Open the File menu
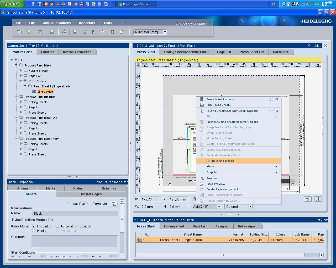This screenshot has height=268, width=336. (18, 23)
